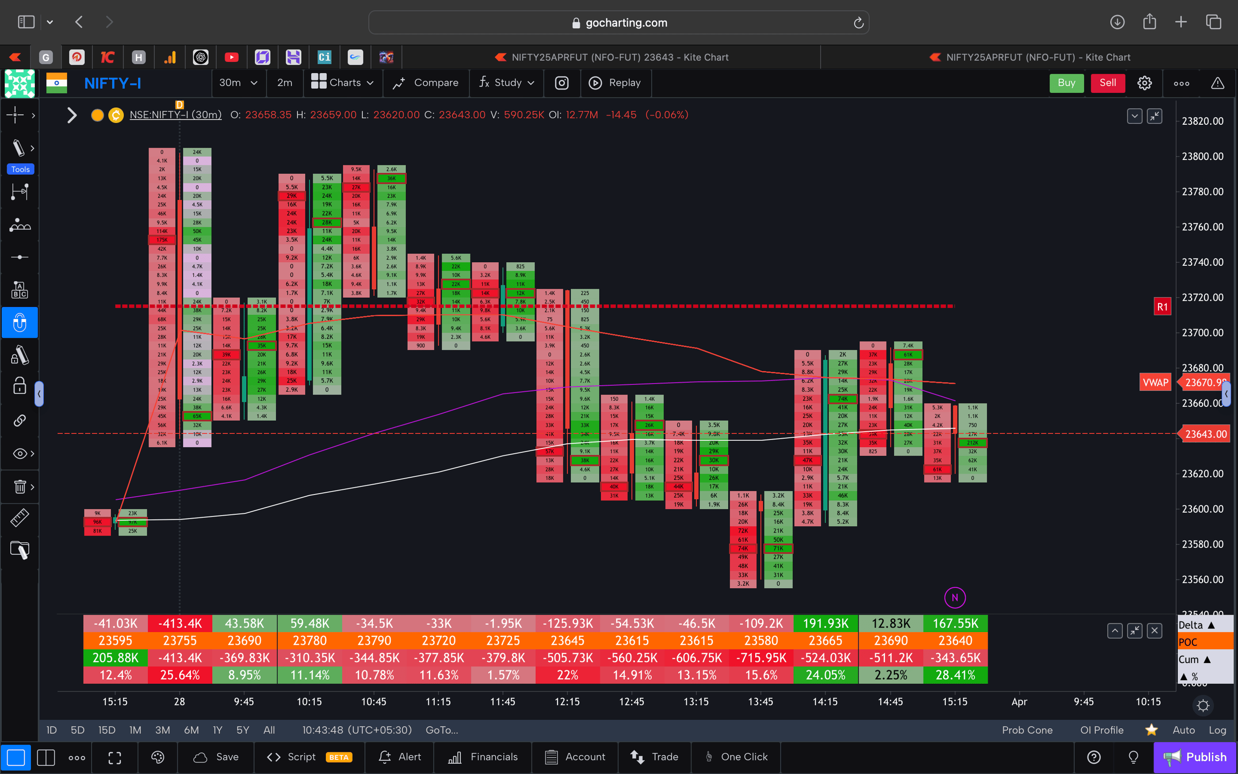The width and height of the screenshot is (1238, 774).
Task: Open the GoTo... menu
Action: click(442, 729)
